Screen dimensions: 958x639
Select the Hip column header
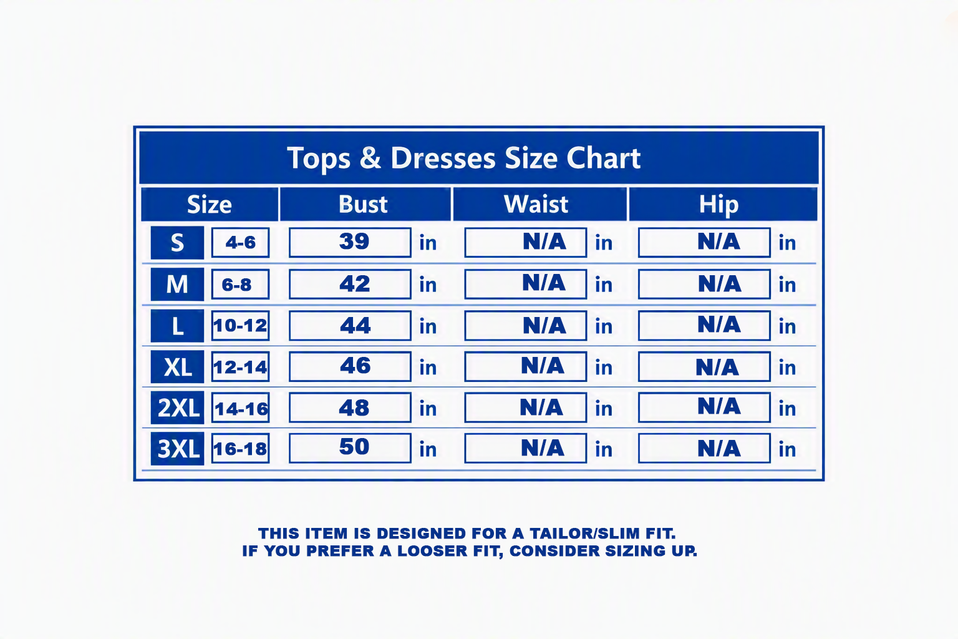[723, 204]
